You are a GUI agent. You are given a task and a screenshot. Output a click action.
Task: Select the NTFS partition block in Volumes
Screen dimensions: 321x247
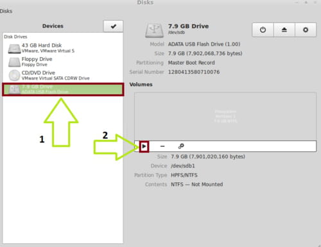(x=225, y=117)
